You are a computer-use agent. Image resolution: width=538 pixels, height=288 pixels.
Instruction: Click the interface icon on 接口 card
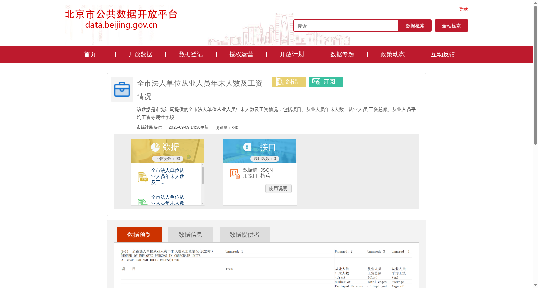(x=247, y=147)
